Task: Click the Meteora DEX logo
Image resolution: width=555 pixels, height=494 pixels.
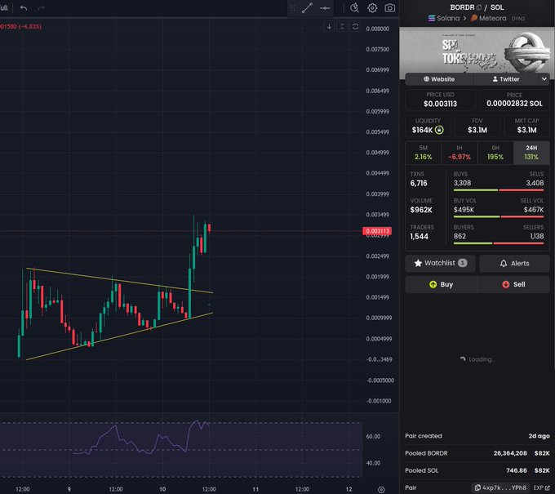Action: tap(474, 18)
